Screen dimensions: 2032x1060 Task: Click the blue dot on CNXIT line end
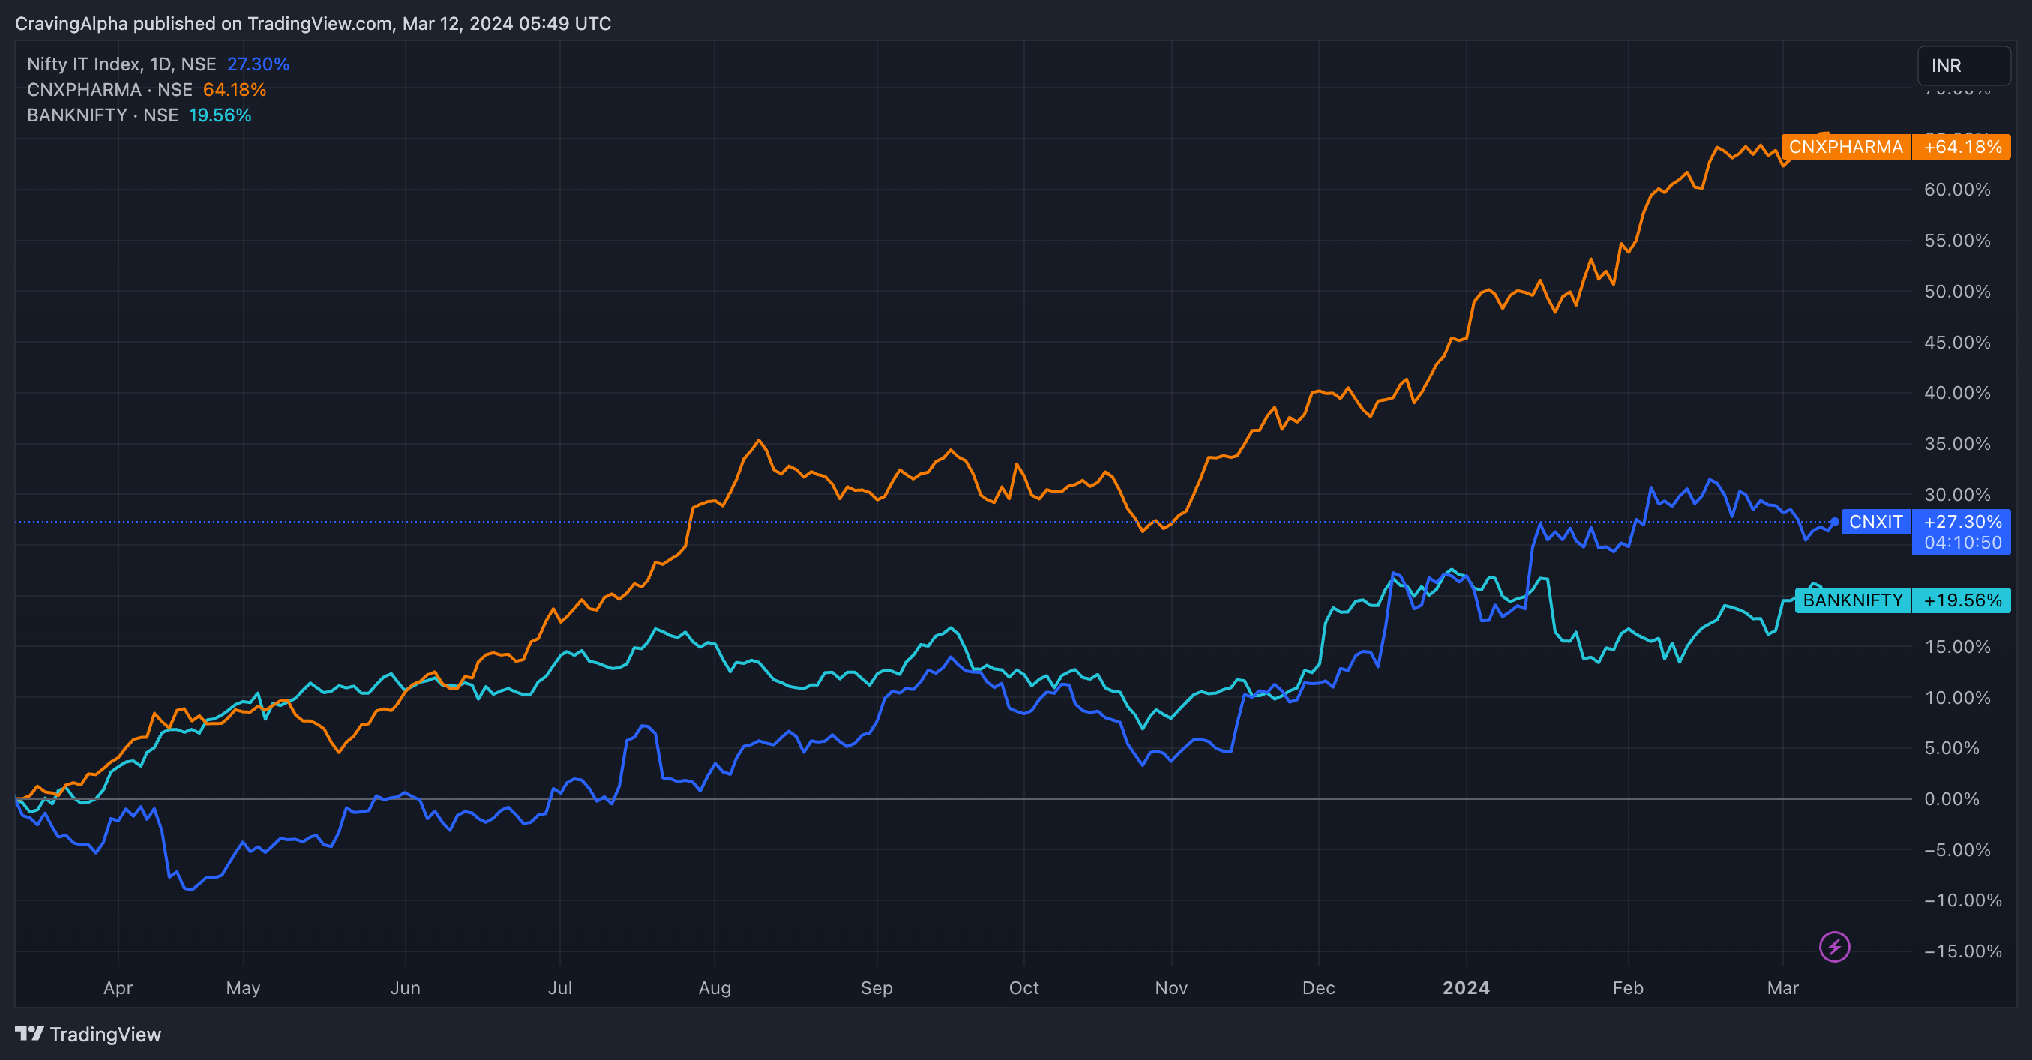1834,521
